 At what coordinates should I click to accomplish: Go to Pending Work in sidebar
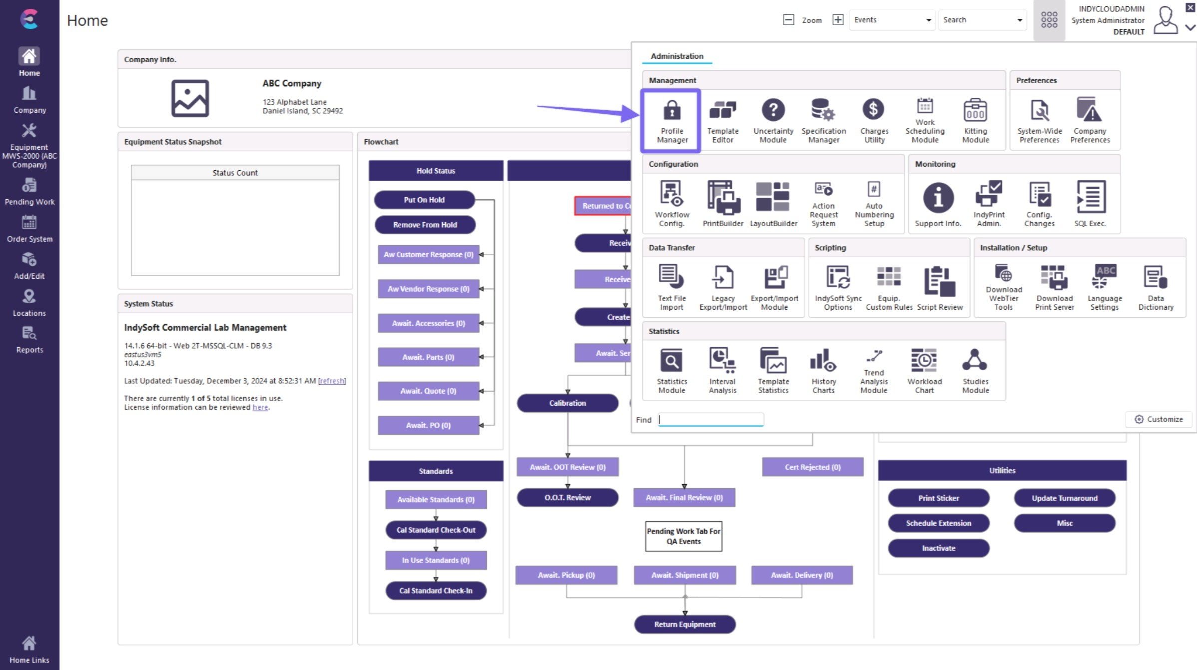[29, 192]
